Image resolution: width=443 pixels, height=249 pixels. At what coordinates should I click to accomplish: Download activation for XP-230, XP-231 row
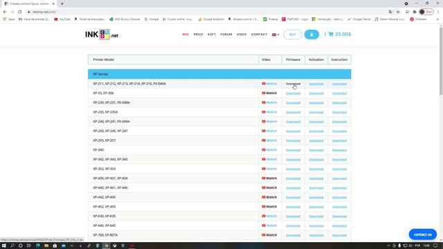tap(316, 103)
